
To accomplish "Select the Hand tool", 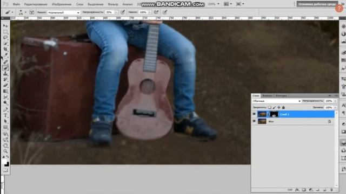I will (x=5, y=145).
